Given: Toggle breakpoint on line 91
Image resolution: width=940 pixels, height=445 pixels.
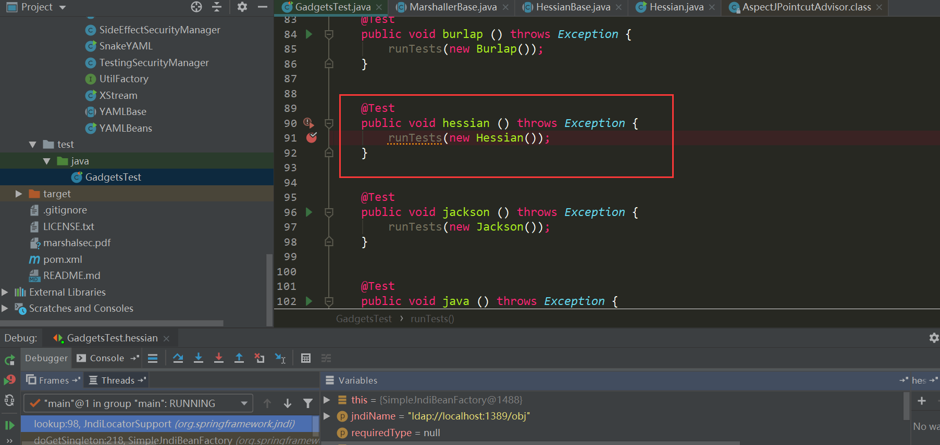Looking at the screenshot, I should point(312,138).
